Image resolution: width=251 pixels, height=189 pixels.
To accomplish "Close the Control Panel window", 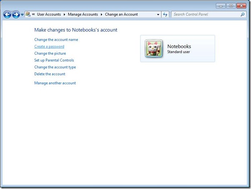I will pyautogui.click(x=241, y=6).
